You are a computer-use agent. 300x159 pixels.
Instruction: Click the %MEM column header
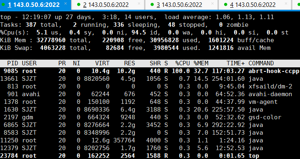(x=201, y=63)
